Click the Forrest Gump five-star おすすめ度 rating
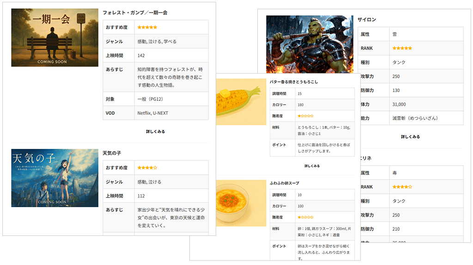 pos(147,27)
